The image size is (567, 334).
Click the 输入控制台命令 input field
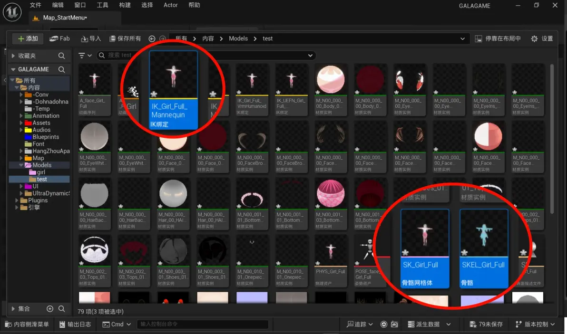click(203, 324)
